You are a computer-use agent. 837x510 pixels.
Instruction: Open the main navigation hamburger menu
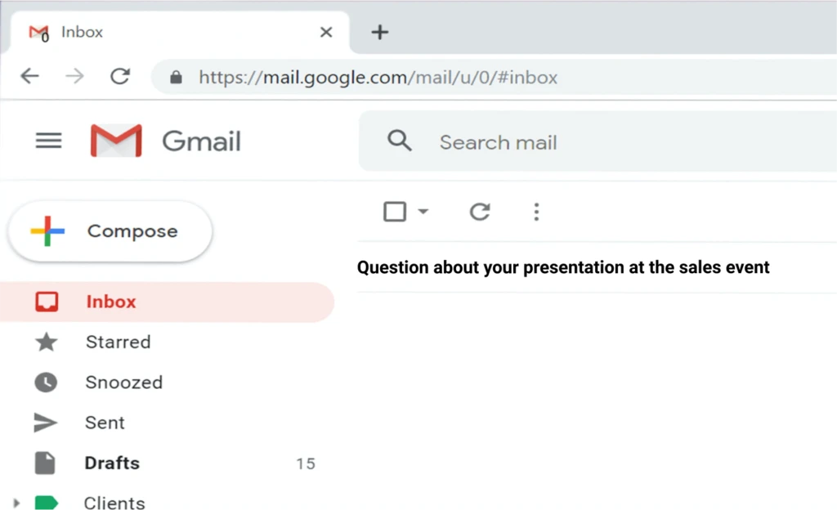48,141
